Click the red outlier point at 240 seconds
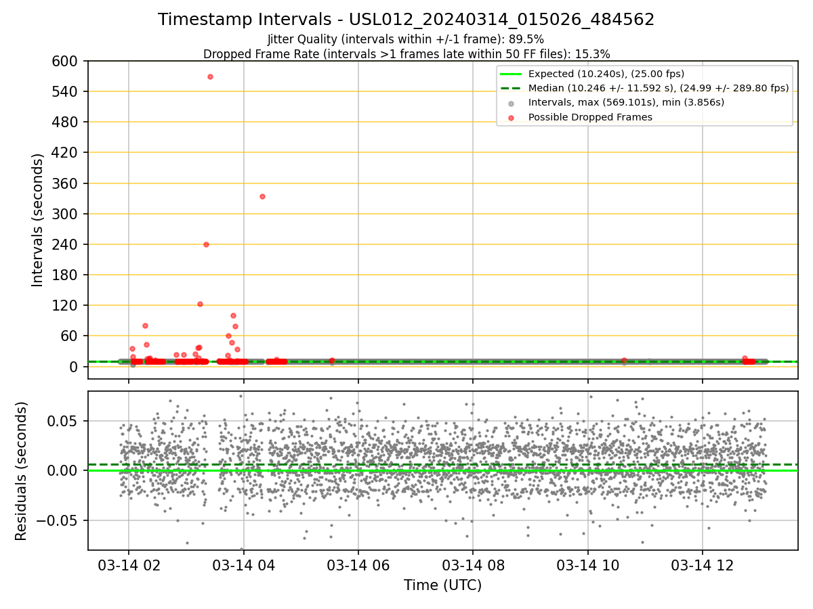Screen dimensions: 813x609 coord(206,244)
